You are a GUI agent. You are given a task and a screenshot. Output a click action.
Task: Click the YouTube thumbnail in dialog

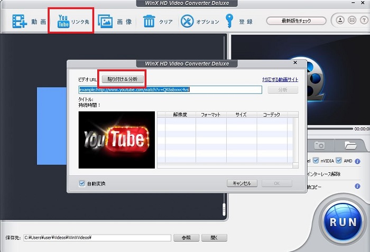pyautogui.click(x=117, y=140)
